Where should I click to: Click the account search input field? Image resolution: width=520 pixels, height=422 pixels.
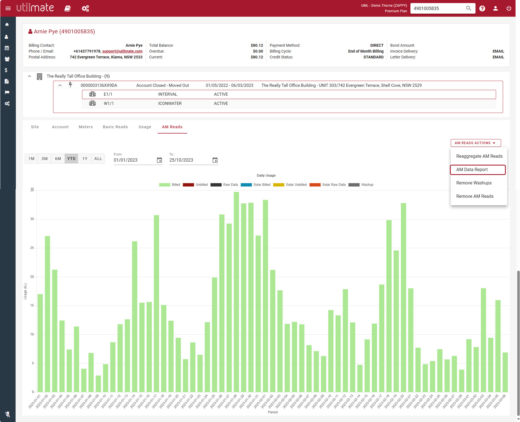pos(438,8)
